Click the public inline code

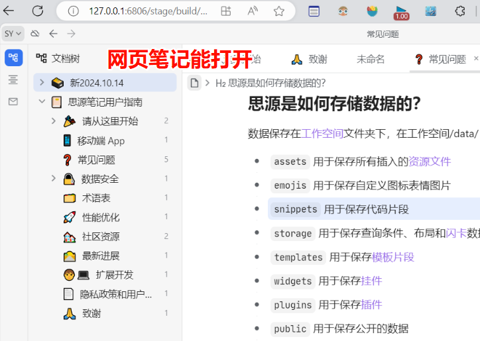tap(290, 329)
